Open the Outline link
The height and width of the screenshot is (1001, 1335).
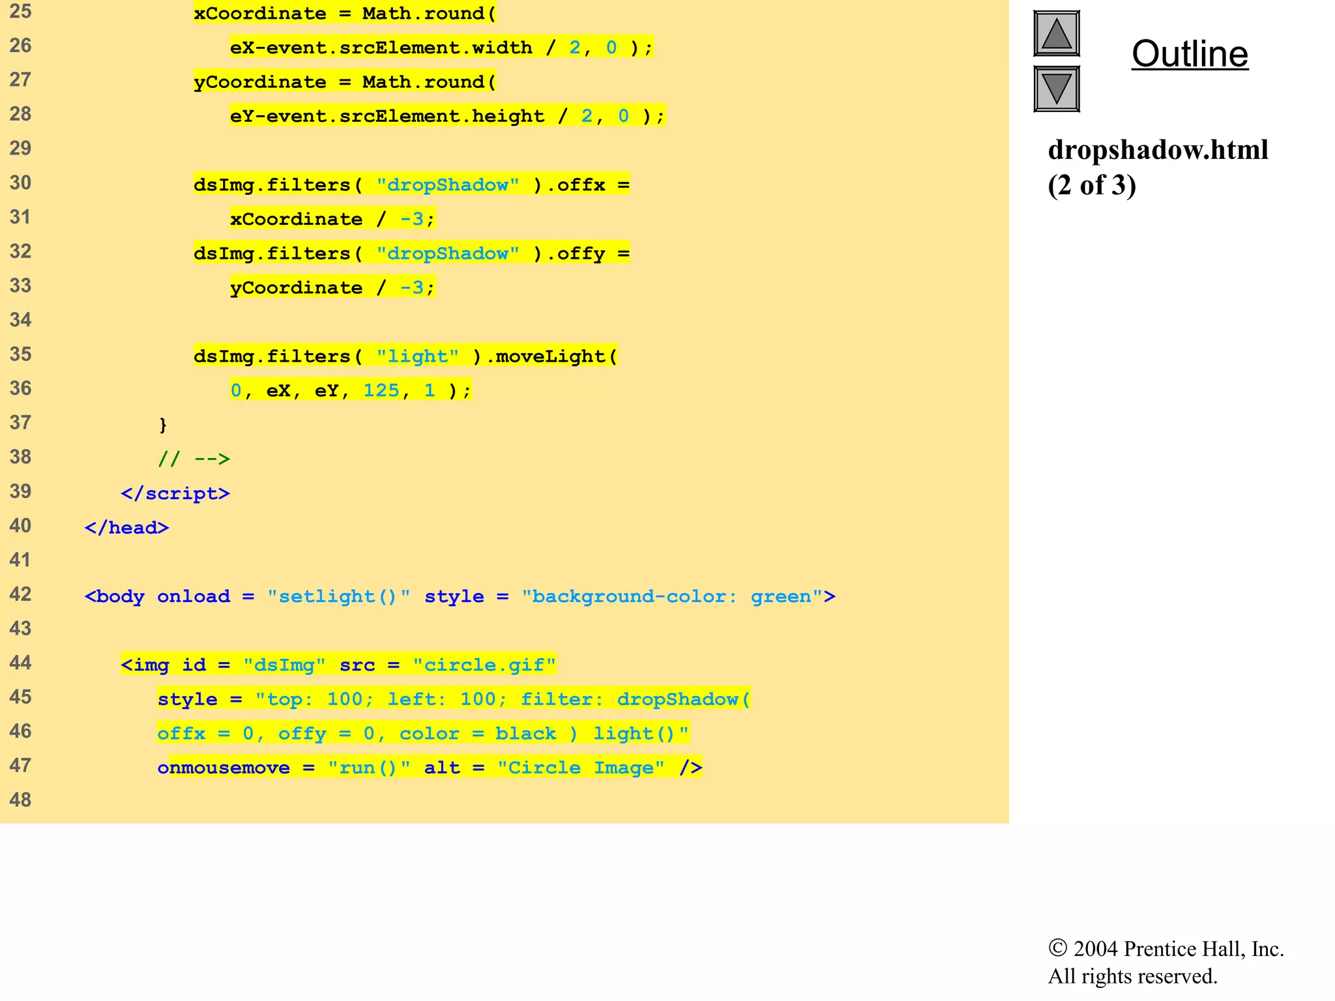click(1190, 53)
